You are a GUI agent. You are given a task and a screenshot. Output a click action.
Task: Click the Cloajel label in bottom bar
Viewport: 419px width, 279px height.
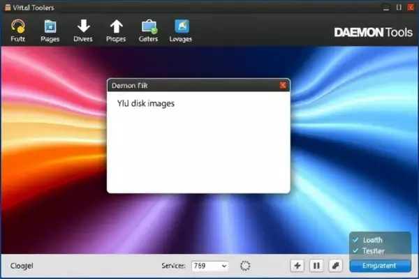[22, 266]
